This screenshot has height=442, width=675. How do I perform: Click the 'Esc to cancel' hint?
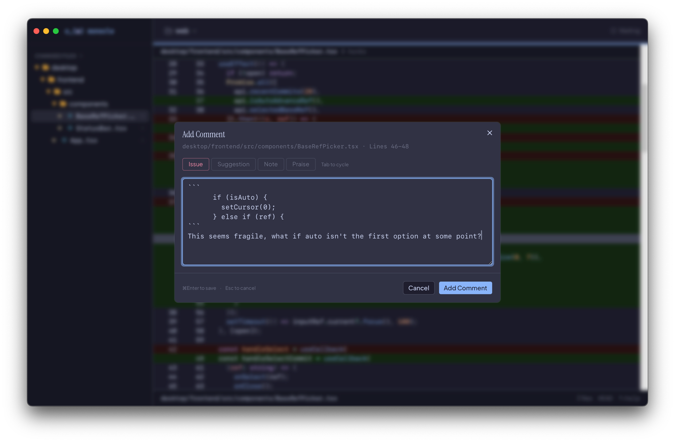240,288
